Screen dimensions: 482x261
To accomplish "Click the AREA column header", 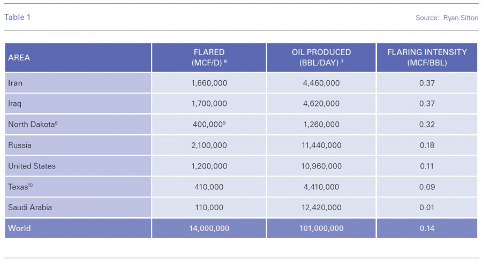I will coord(19,57).
